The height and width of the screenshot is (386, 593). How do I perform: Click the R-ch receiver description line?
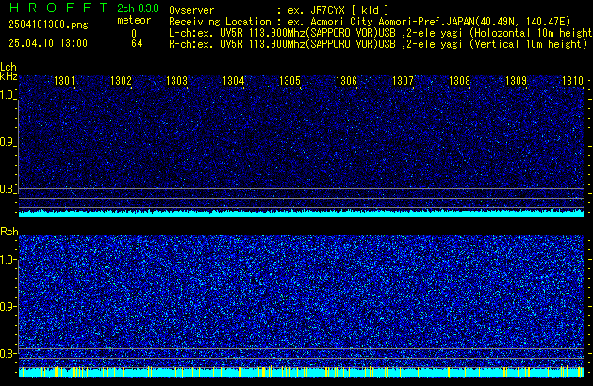378,44
